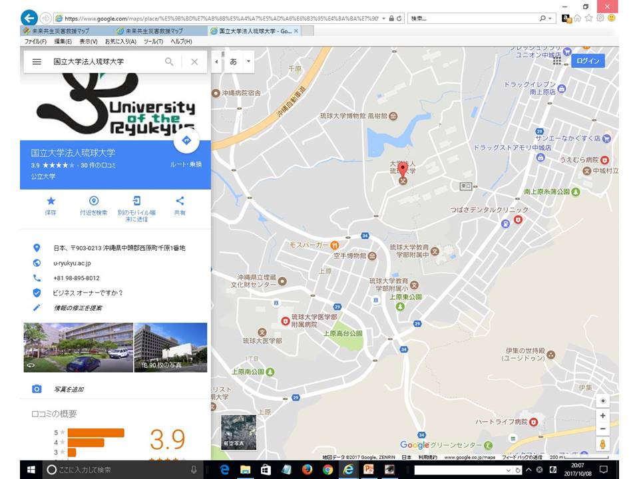Open the browser Tools gear icon
Viewport: 639px width, 479px height.
[x=600, y=19]
